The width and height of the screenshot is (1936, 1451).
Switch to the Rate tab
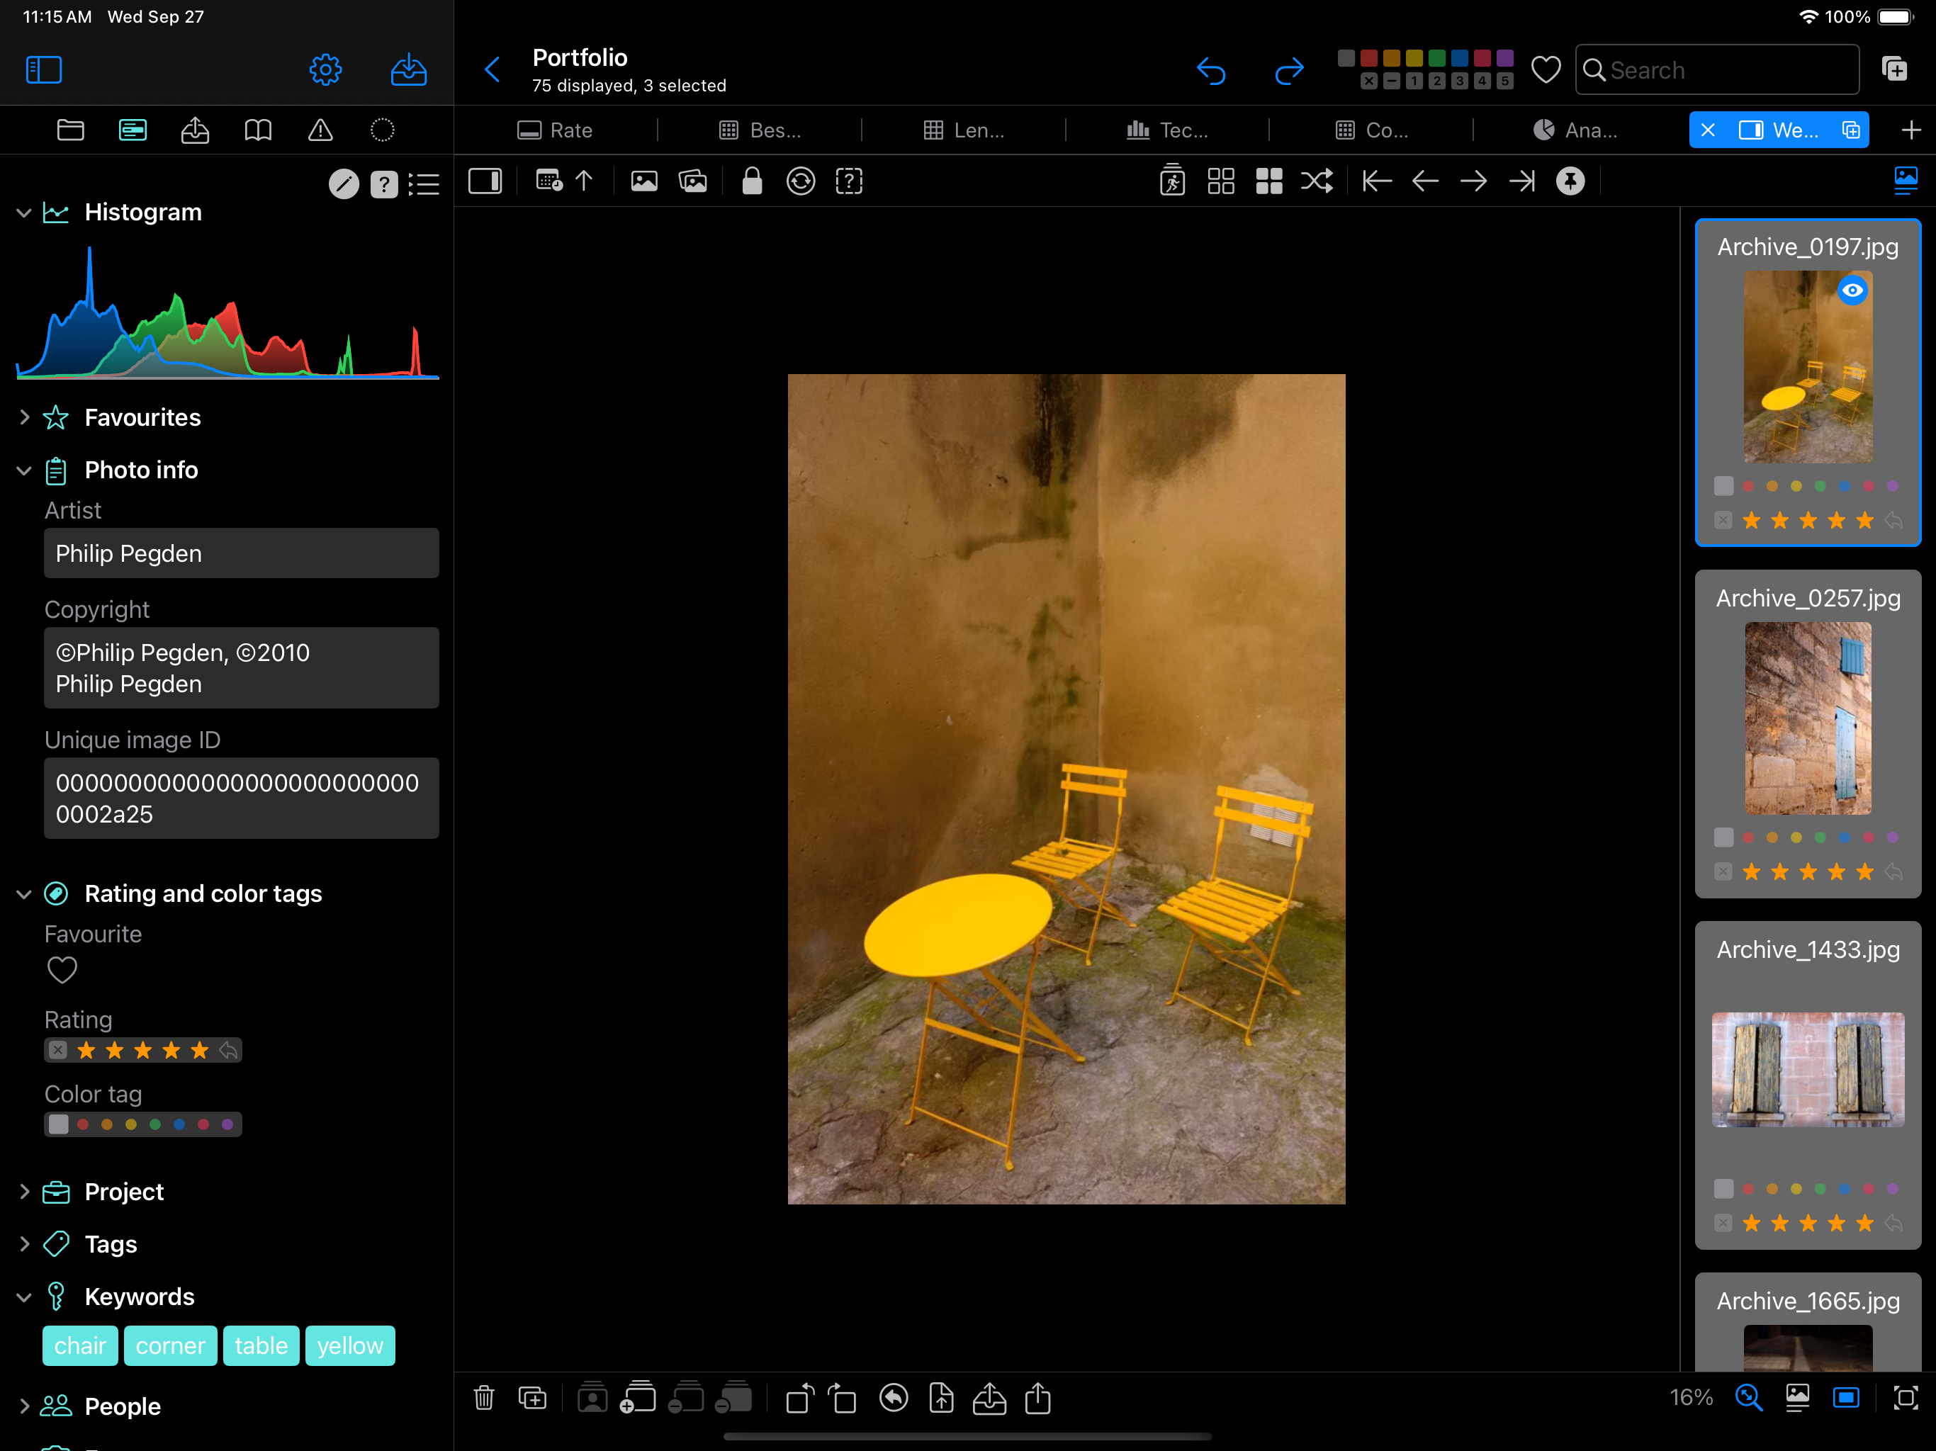(555, 130)
